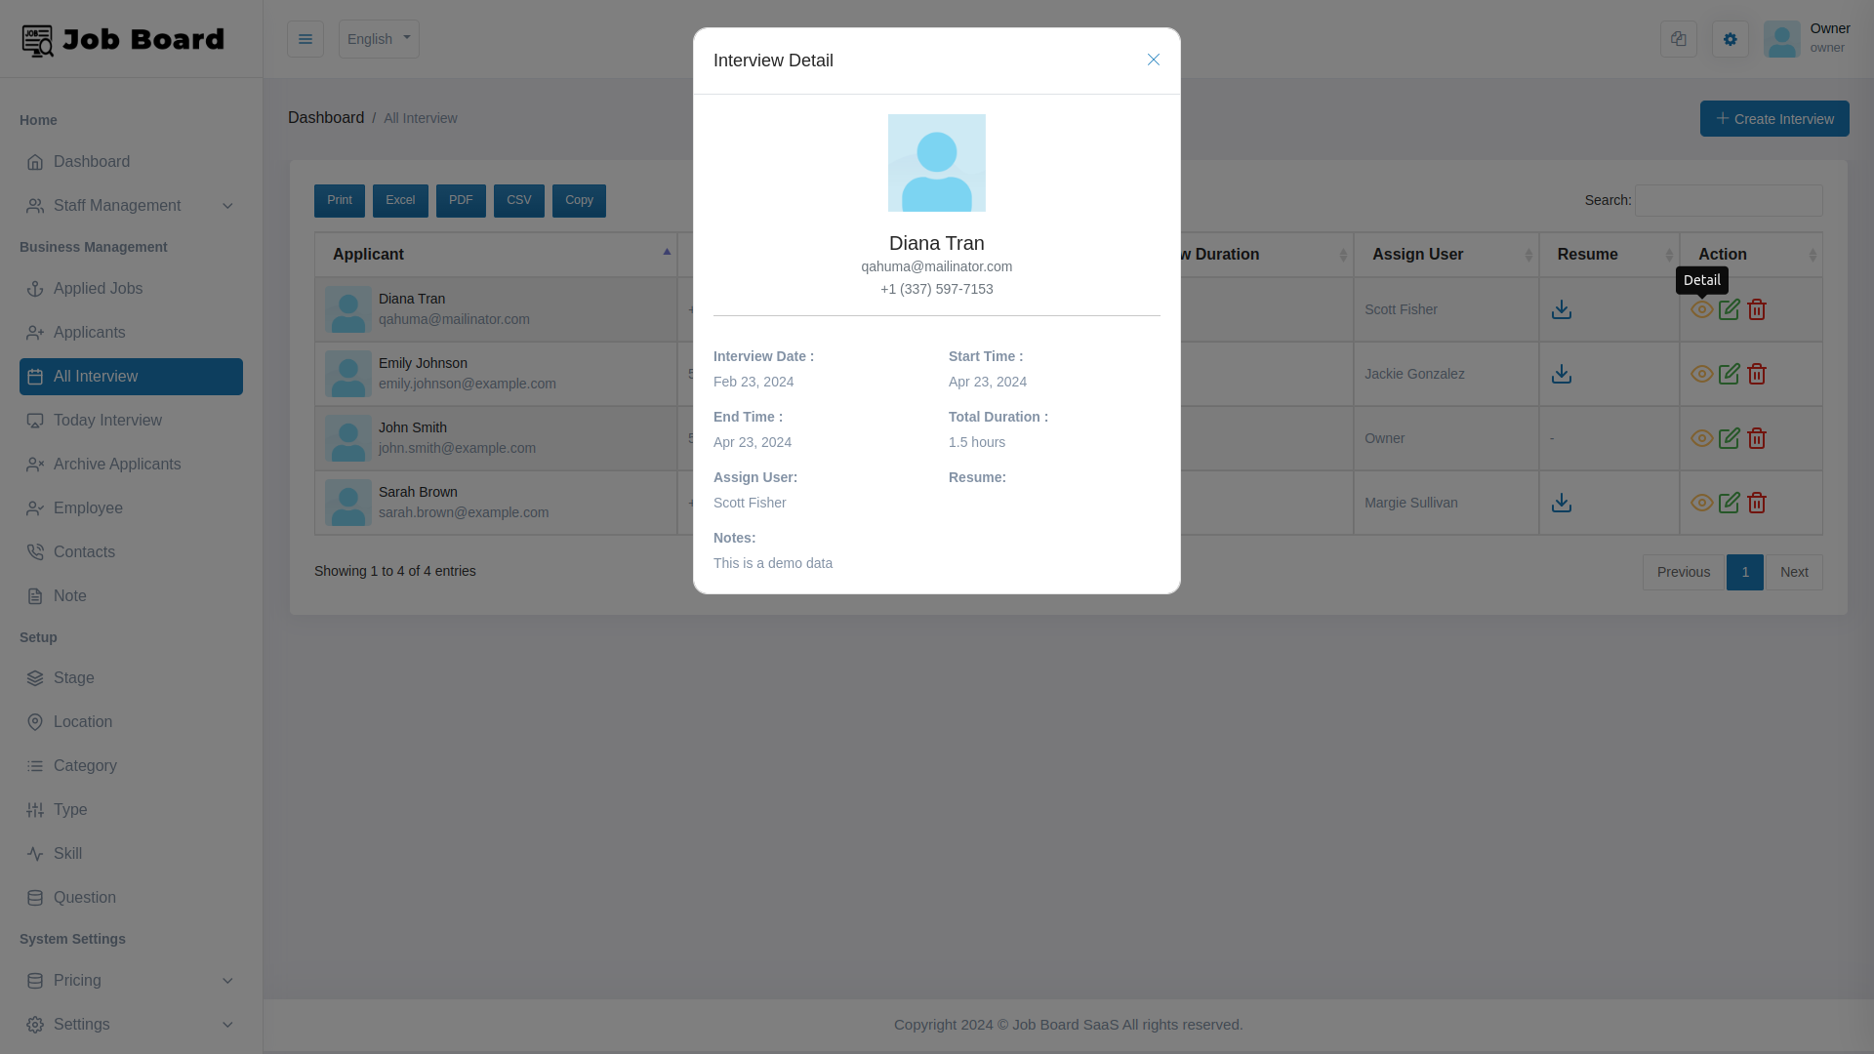The image size is (1874, 1054).
Task: Expand the Staff Management menu
Action: (x=117, y=206)
